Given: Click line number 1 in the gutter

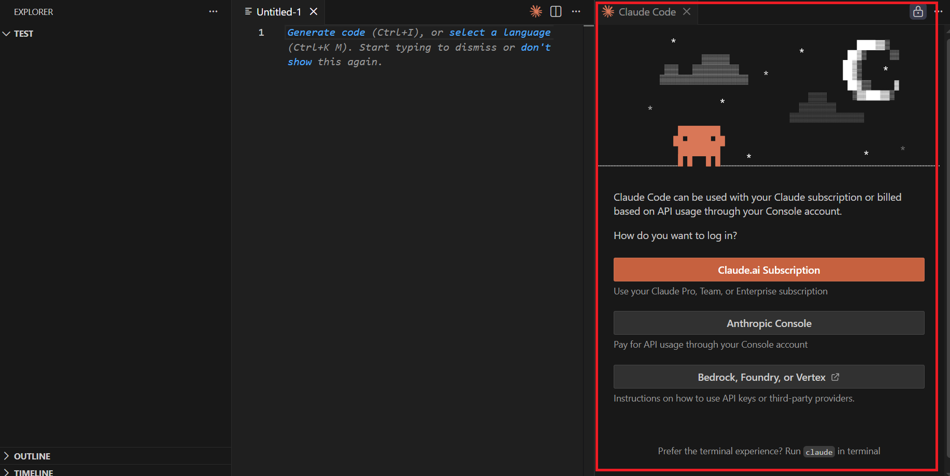Looking at the screenshot, I should 261,32.
